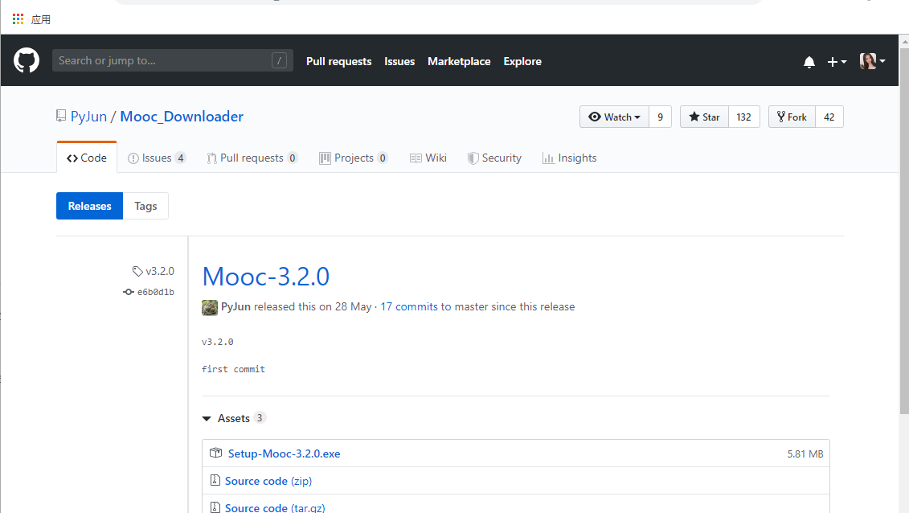Viewport: 909px width, 513px height.
Task: Open the notifications bell
Action: click(x=809, y=61)
